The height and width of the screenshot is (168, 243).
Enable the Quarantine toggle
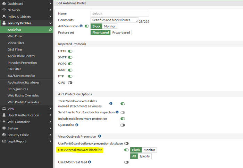click(123, 125)
